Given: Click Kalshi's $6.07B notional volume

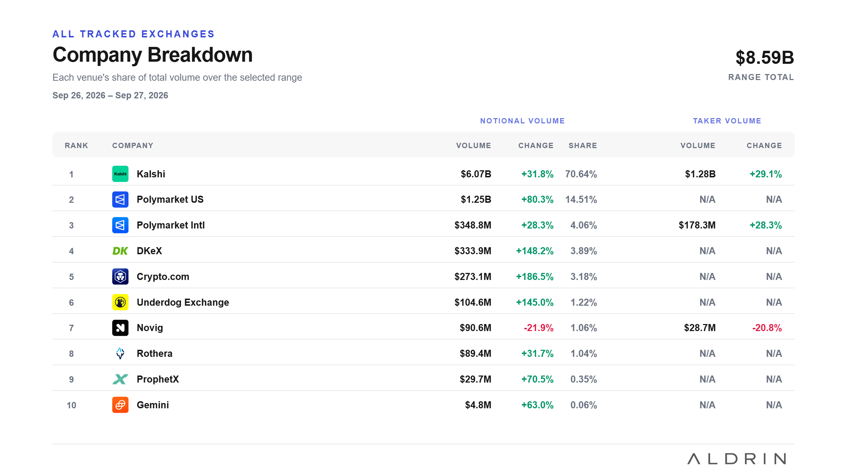Looking at the screenshot, I should point(476,174).
